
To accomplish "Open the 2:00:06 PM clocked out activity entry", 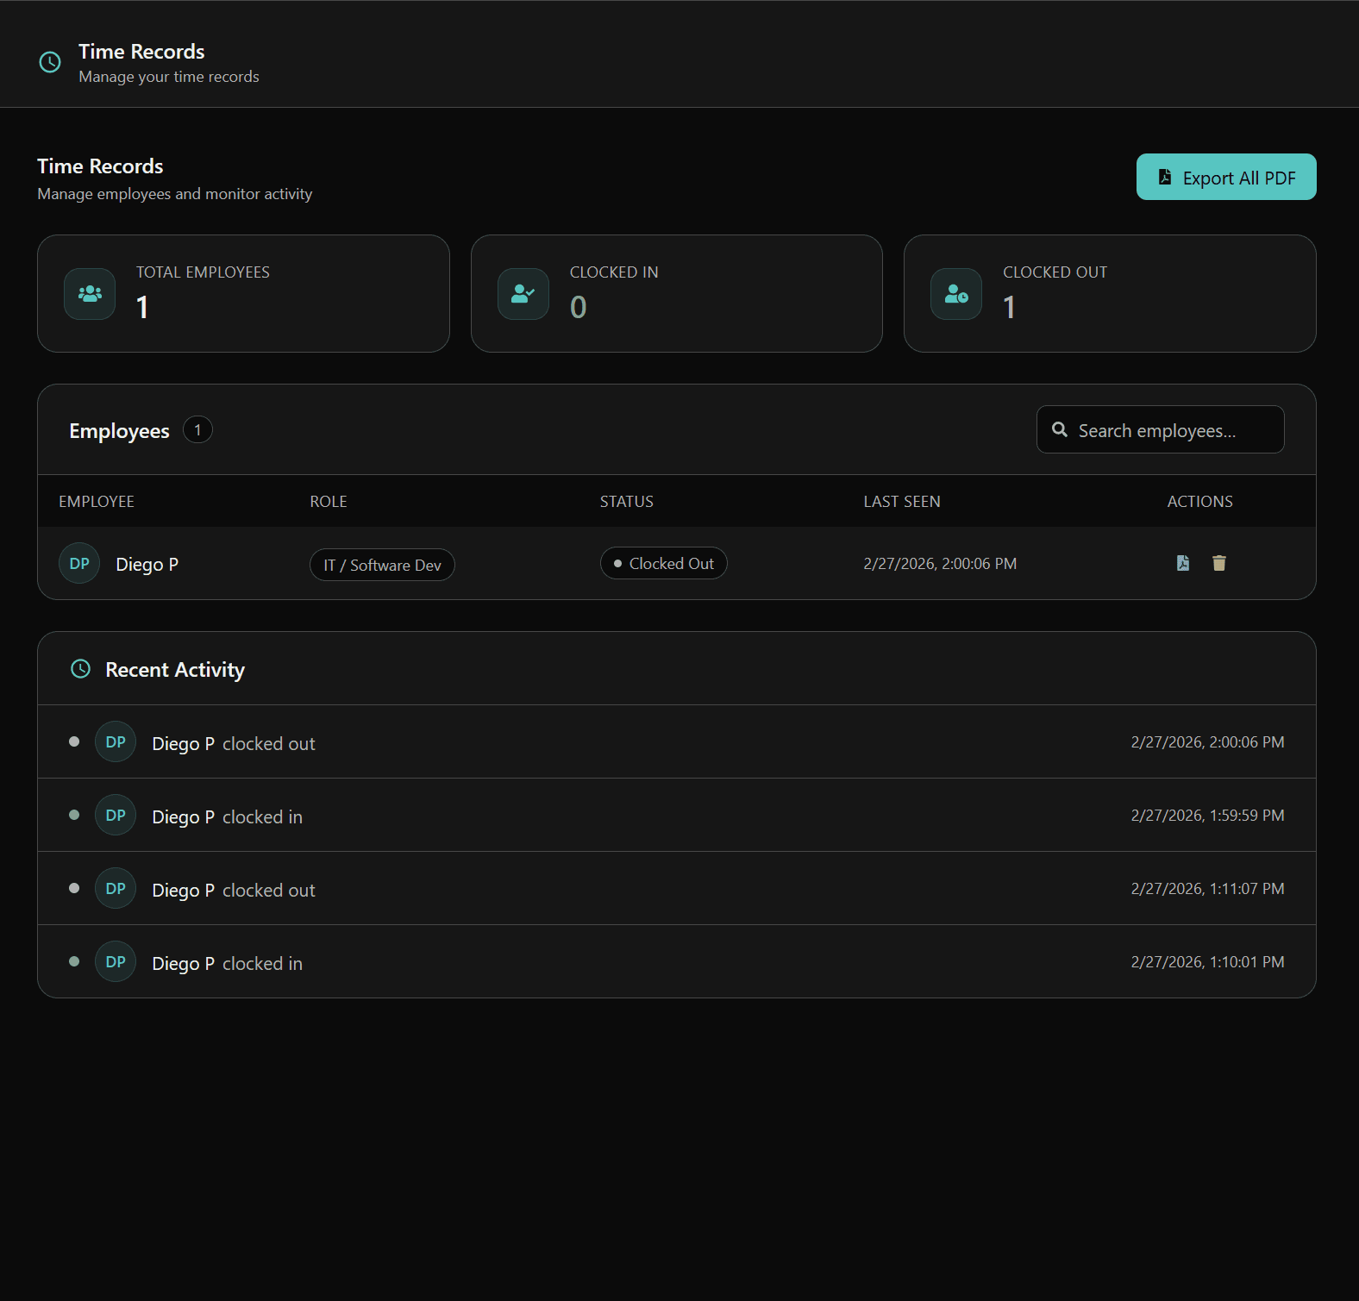I will [676, 742].
